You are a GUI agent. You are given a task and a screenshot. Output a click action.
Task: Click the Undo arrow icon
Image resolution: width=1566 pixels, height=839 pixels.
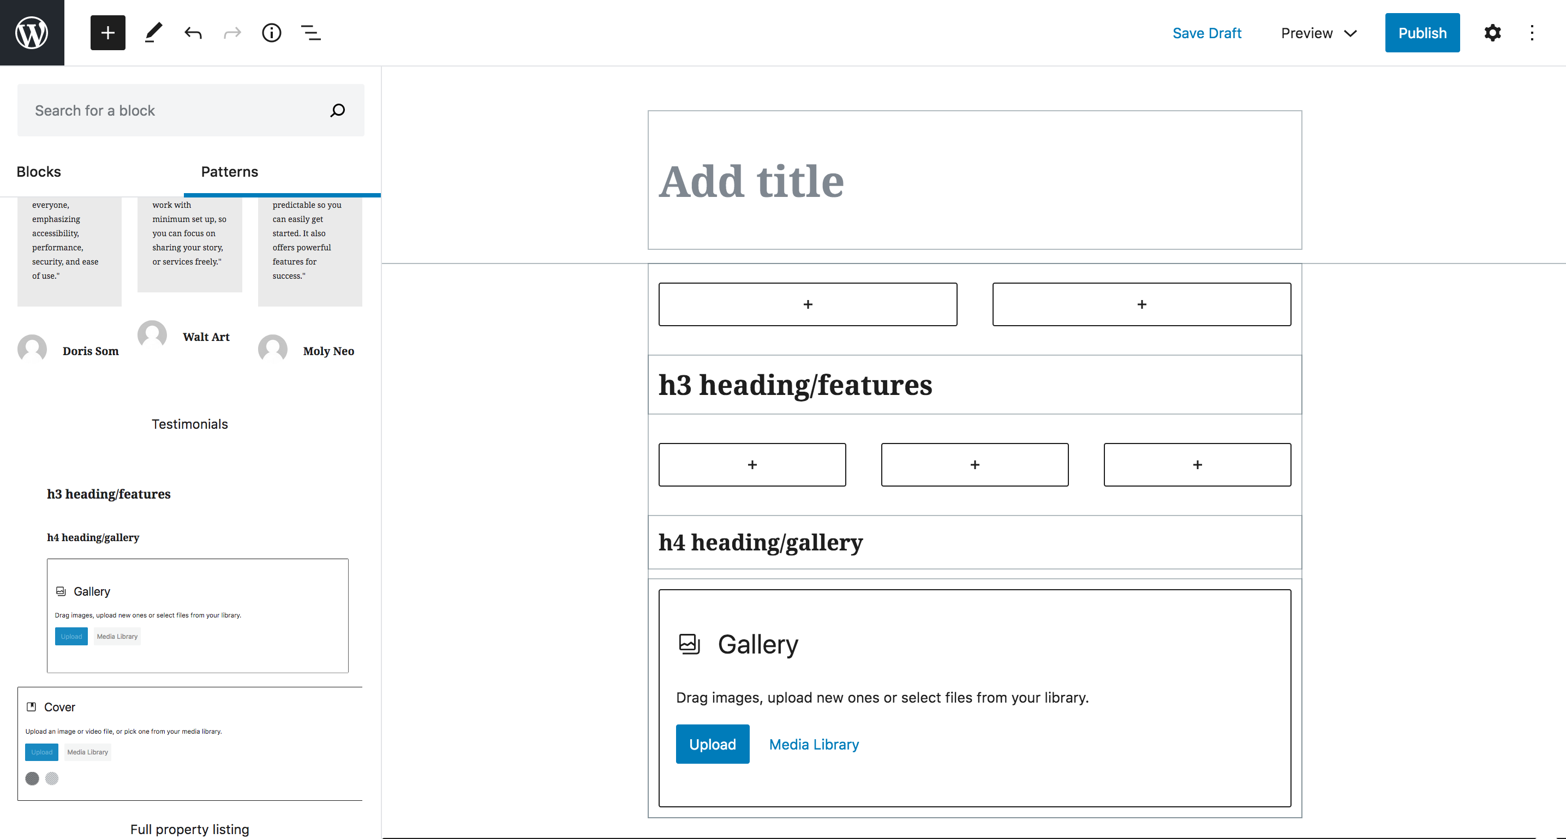pos(193,33)
